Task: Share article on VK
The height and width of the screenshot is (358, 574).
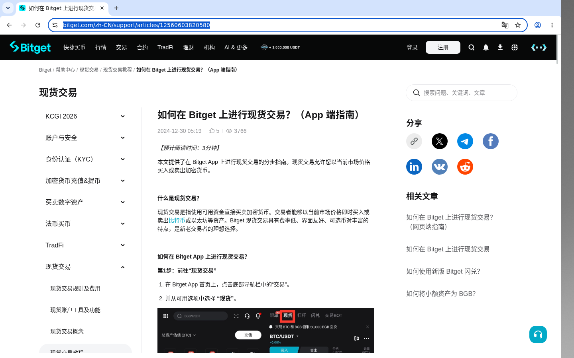Action: 440,167
